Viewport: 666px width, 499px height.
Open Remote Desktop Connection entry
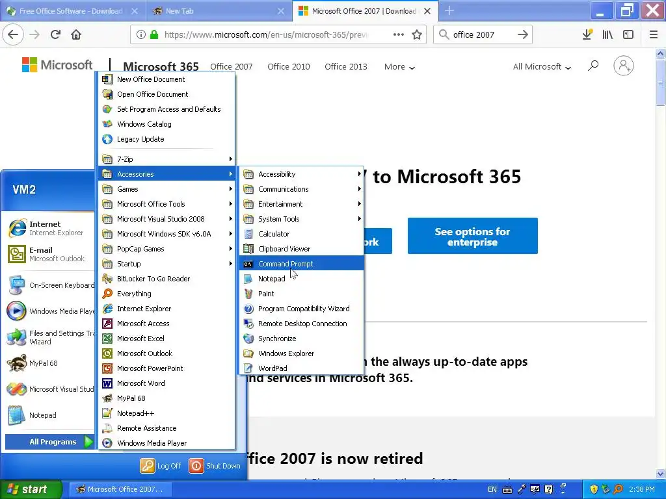(302, 324)
